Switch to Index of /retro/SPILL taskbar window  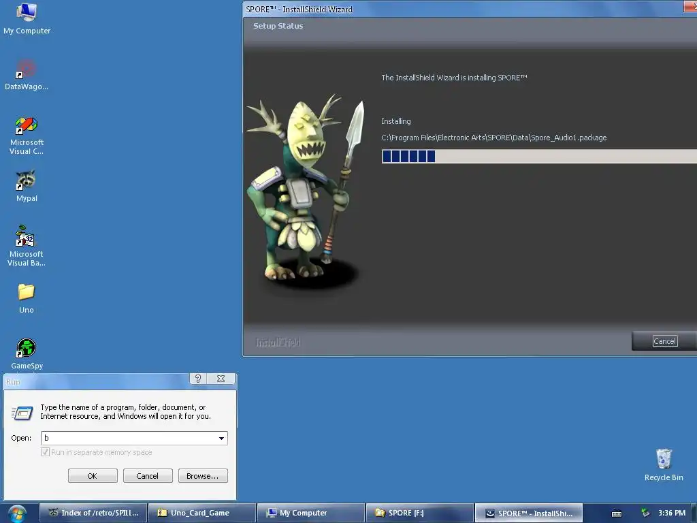click(x=93, y=513)
